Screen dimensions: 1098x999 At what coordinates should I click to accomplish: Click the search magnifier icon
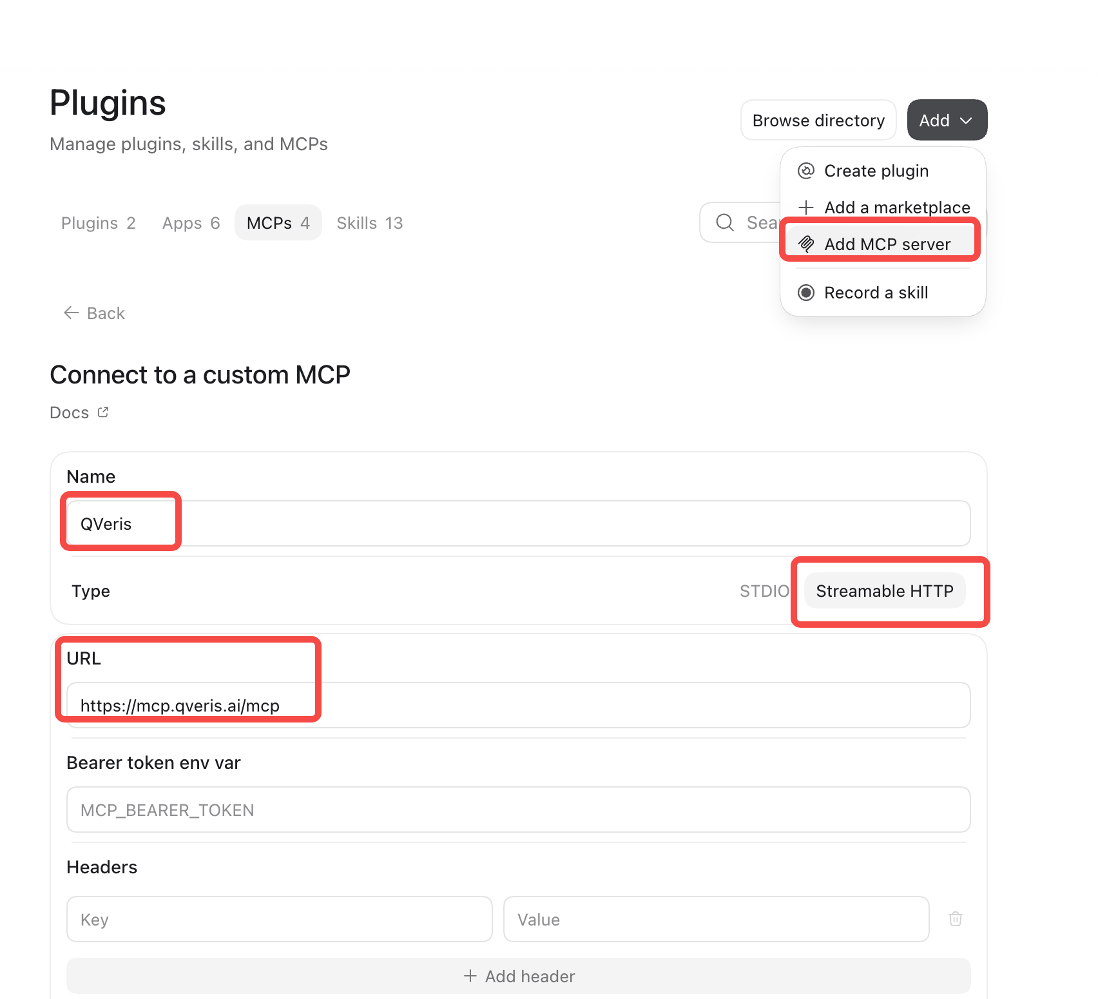pos(725,222)
